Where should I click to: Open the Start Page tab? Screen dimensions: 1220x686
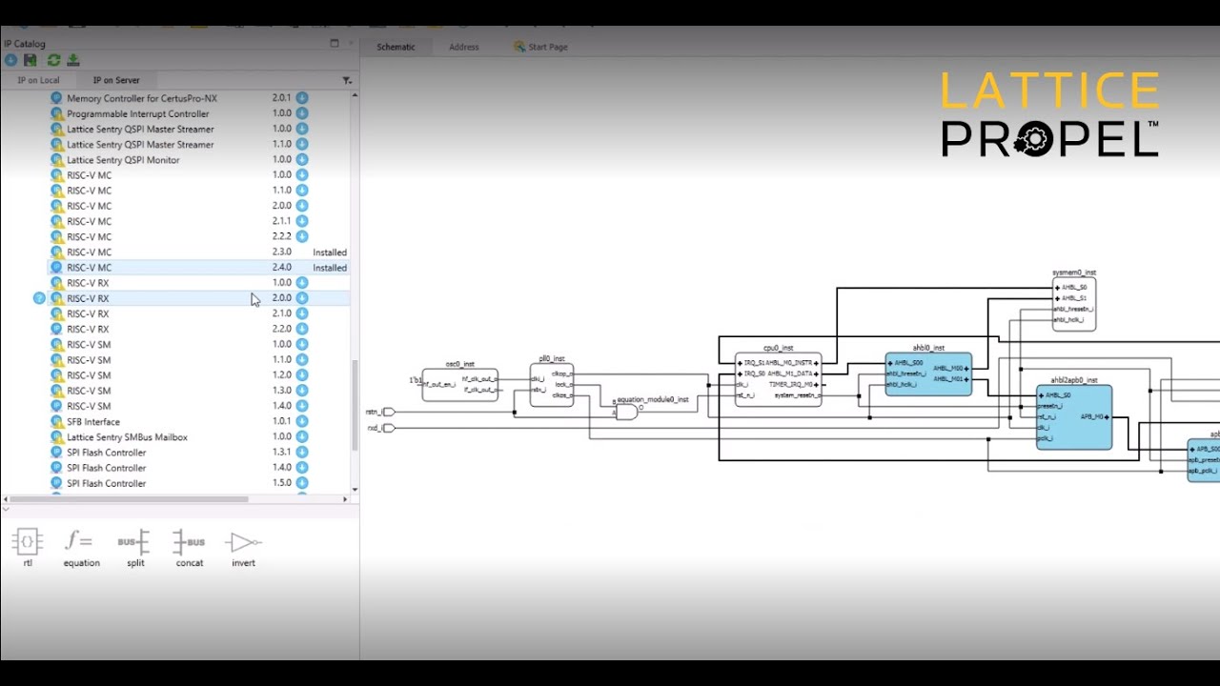click(x=540, y=47)
